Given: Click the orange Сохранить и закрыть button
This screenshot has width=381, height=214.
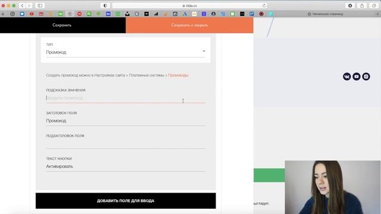Looking at the screenshot, I should click(x=189, y=25).
